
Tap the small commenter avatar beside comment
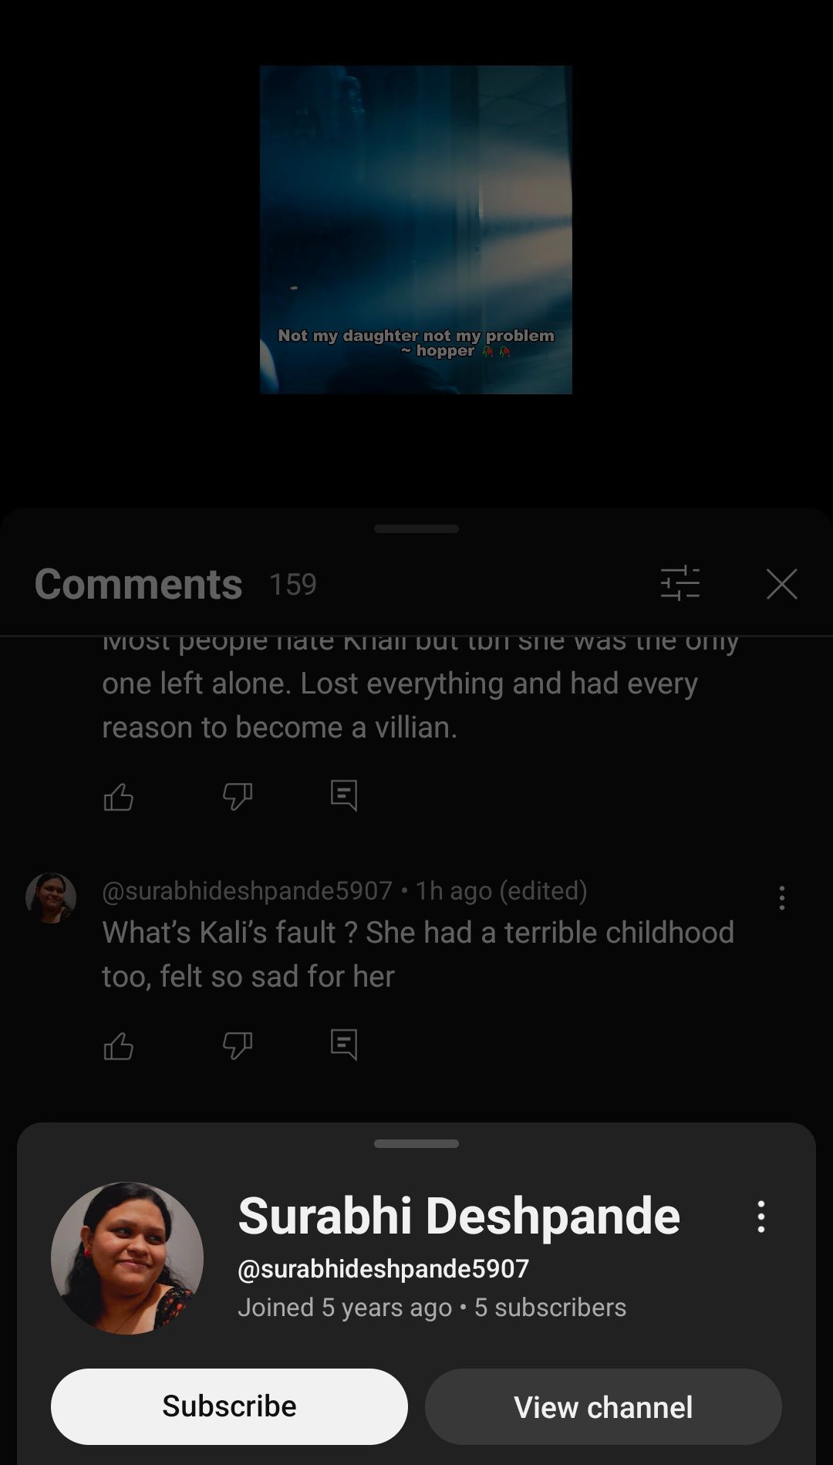pyautogui.click(x=51, y=898)
